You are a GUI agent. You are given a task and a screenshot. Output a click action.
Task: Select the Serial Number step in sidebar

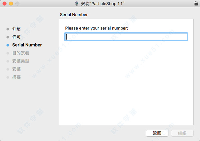(27, 45)
